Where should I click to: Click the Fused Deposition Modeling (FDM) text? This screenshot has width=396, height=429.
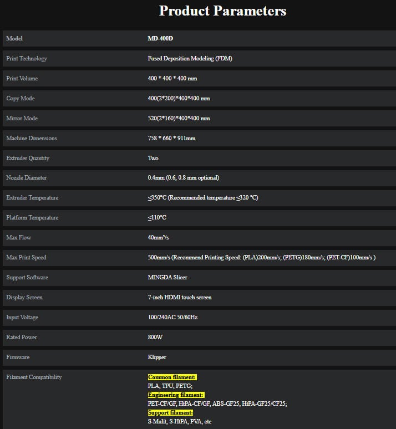(190, 59)
